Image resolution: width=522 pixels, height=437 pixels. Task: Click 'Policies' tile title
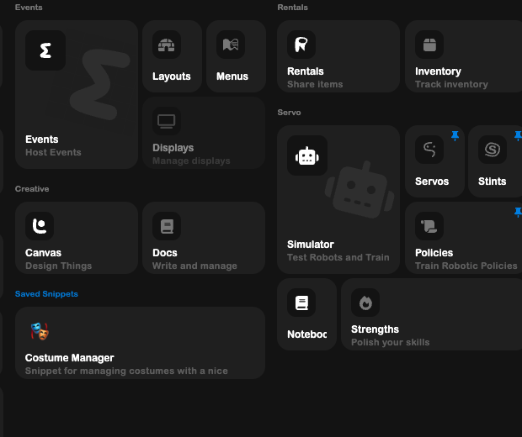pos(434,253)
